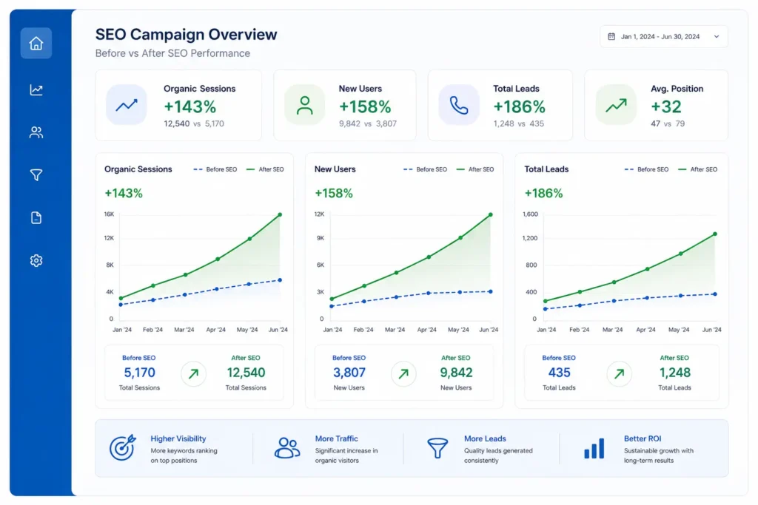Click the +186% value in Total Leads summary card

[x=519, y=106]
